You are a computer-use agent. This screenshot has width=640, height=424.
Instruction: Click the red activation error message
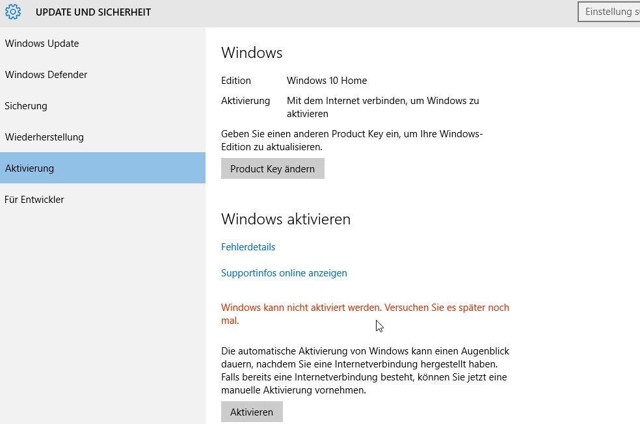(364, 313)
